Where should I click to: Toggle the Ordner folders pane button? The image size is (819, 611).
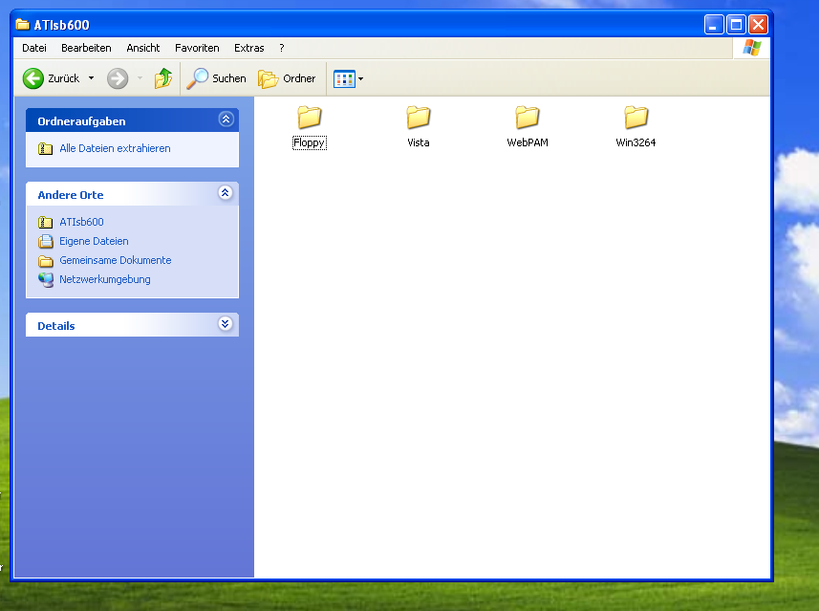(x=287, y=79)
